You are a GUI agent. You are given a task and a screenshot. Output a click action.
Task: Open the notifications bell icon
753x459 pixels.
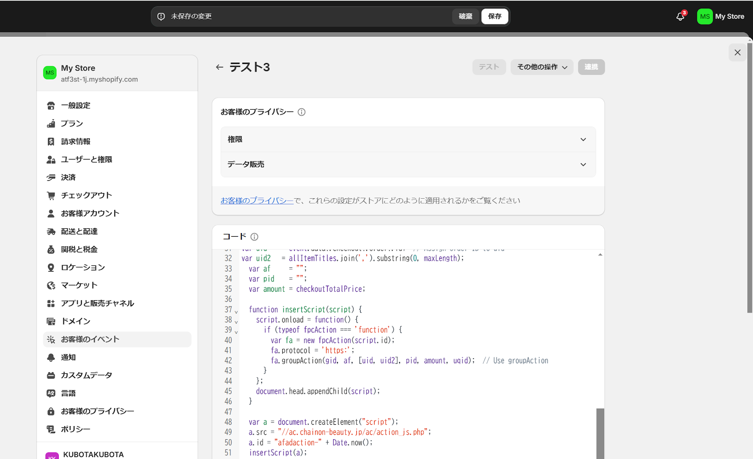(680, 16)
